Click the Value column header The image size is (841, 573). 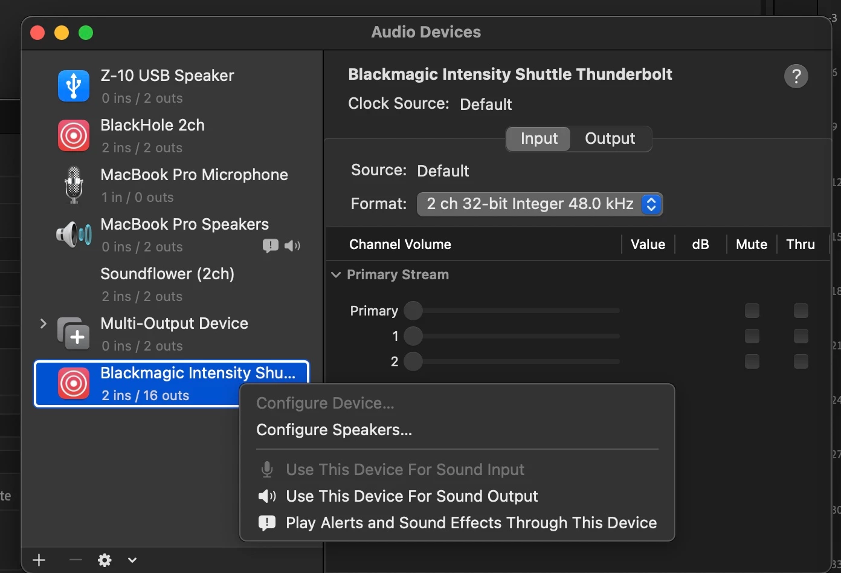pos(648,244)
